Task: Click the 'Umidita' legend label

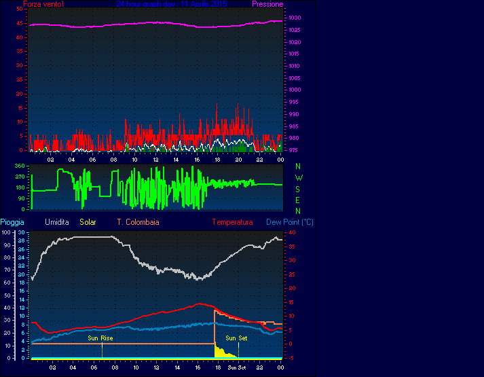Action: click(x=57, y=222)
